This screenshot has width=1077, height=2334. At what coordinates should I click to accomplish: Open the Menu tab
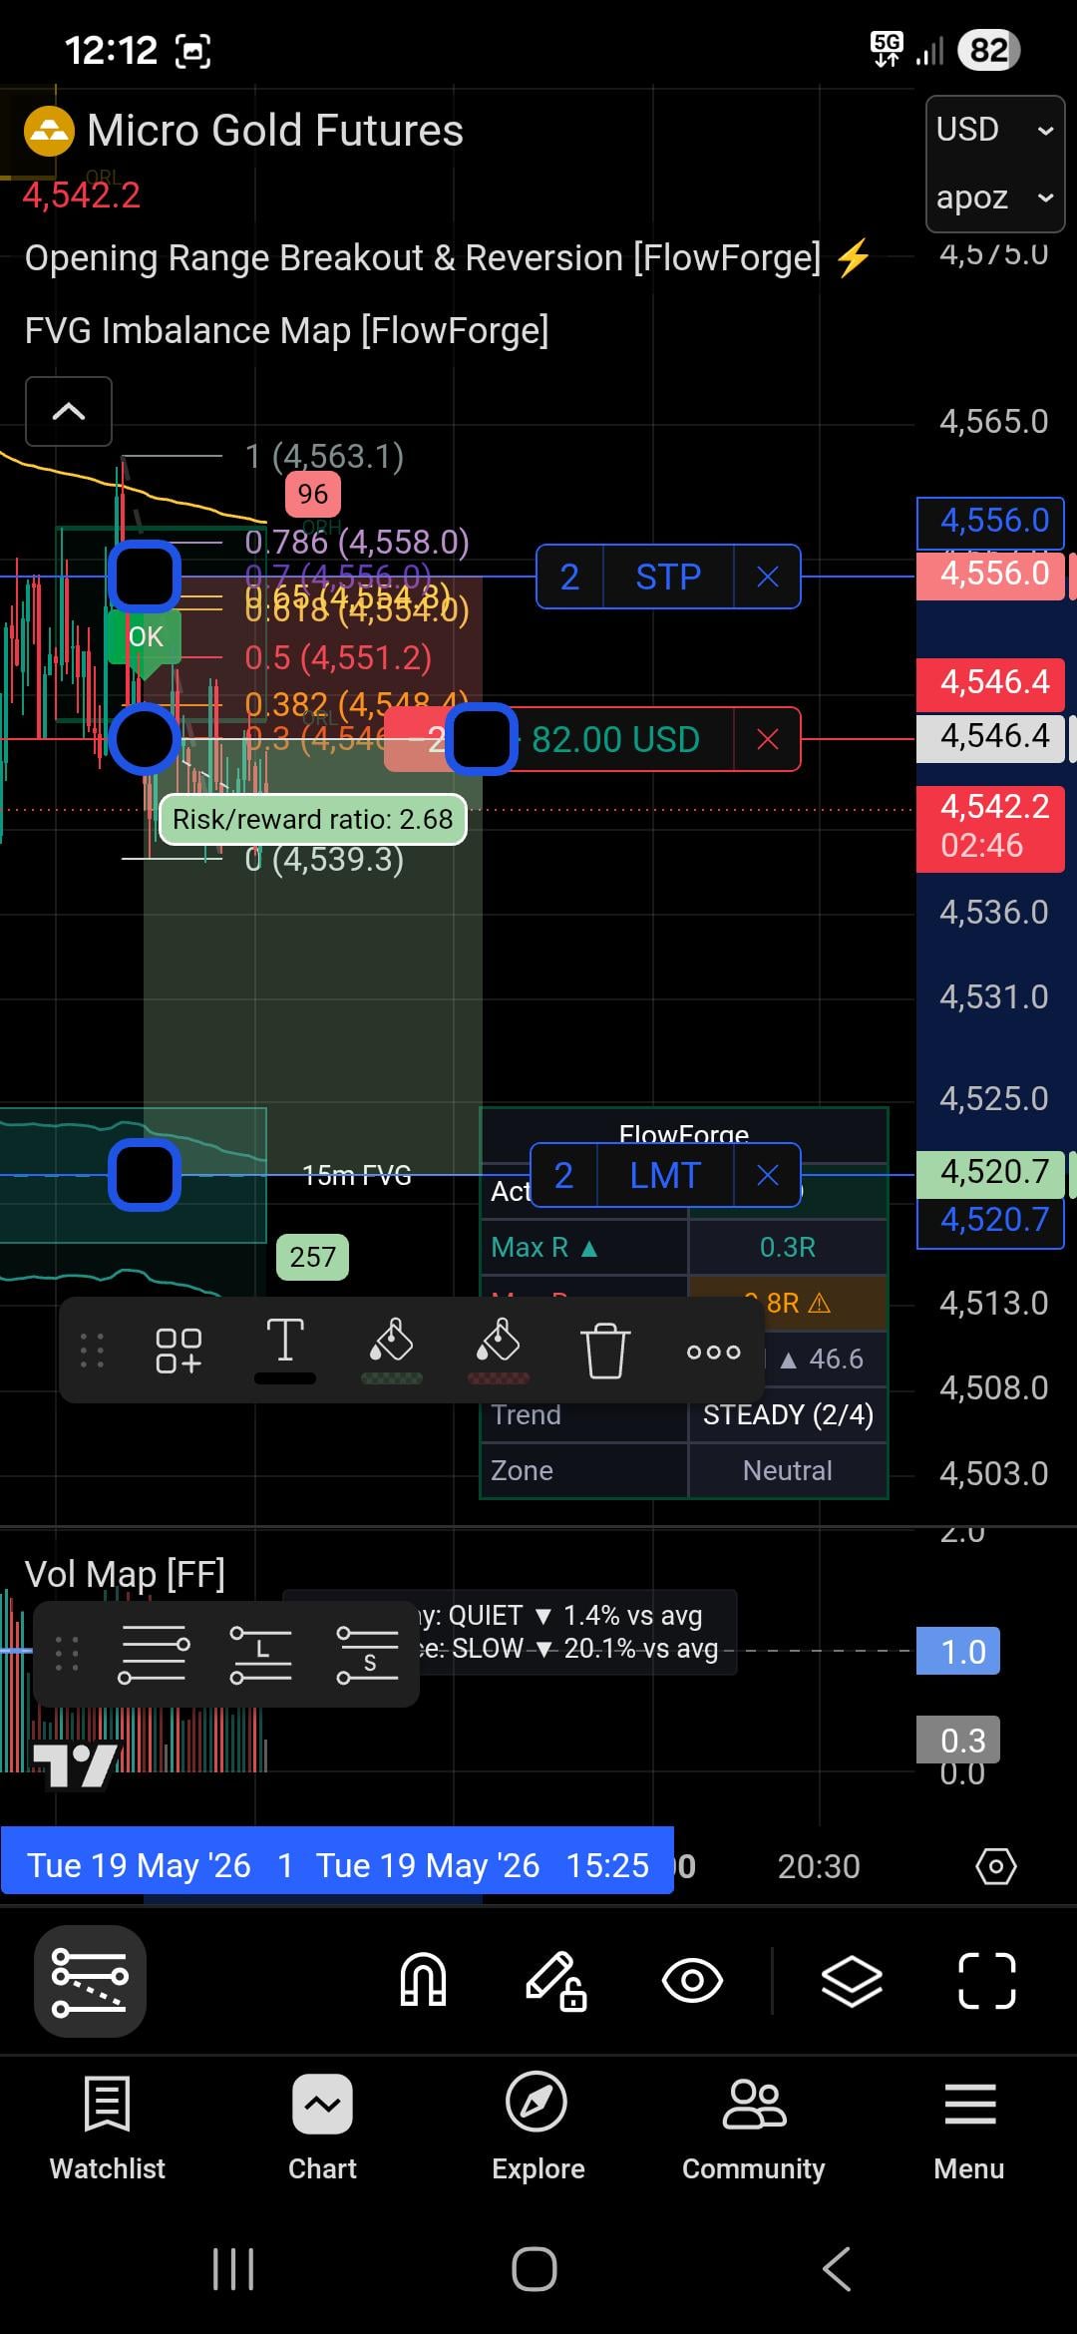[969, 2128]
